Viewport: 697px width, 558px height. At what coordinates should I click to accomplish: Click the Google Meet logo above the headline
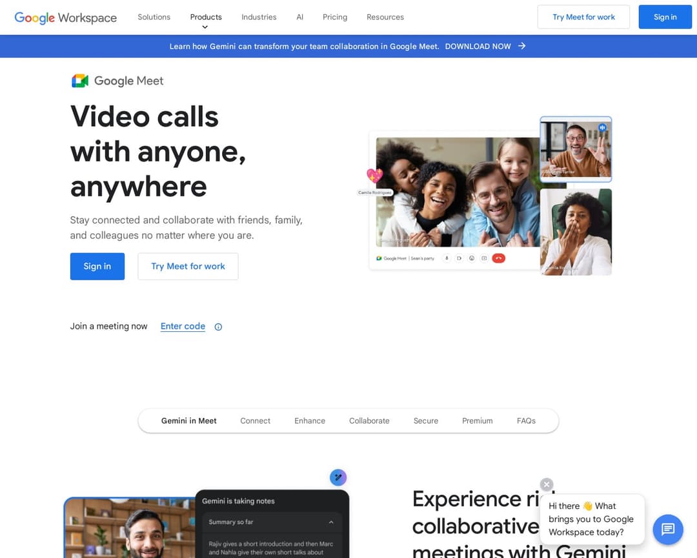(117, 80)
